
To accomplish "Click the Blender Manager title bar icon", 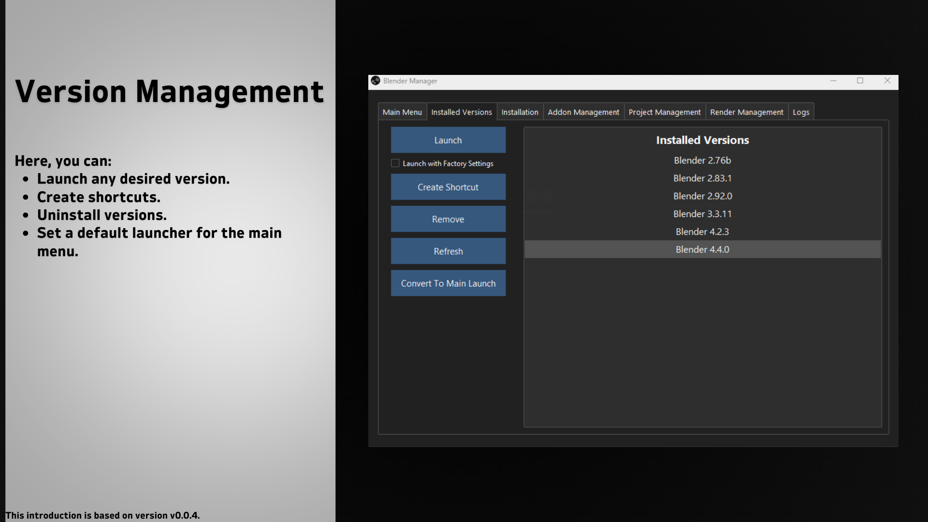I will coord(376,81).
